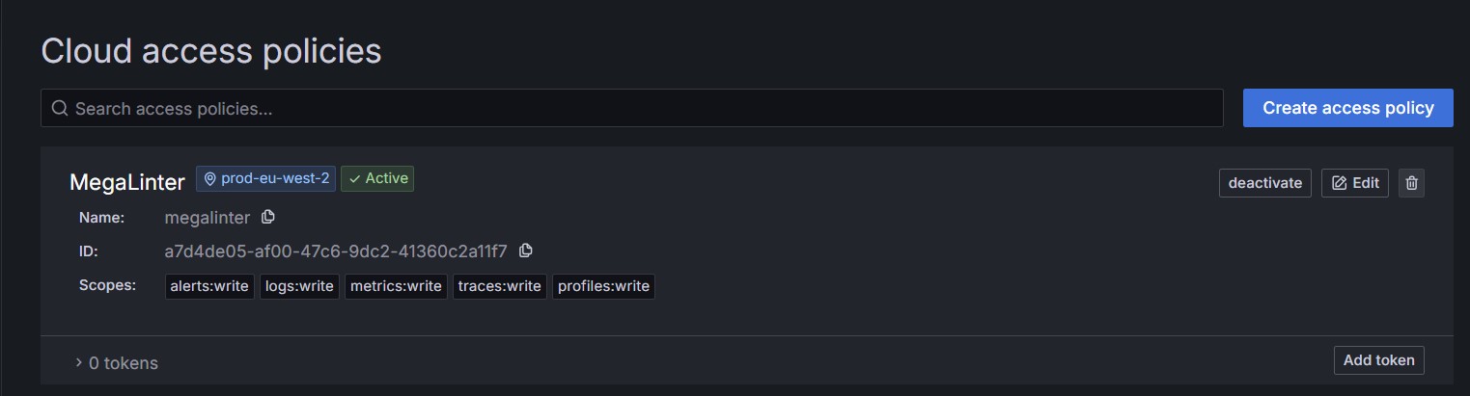Copy the megalinter policy name
This screenshot has width=1470, height=396.
pos(268,217)
